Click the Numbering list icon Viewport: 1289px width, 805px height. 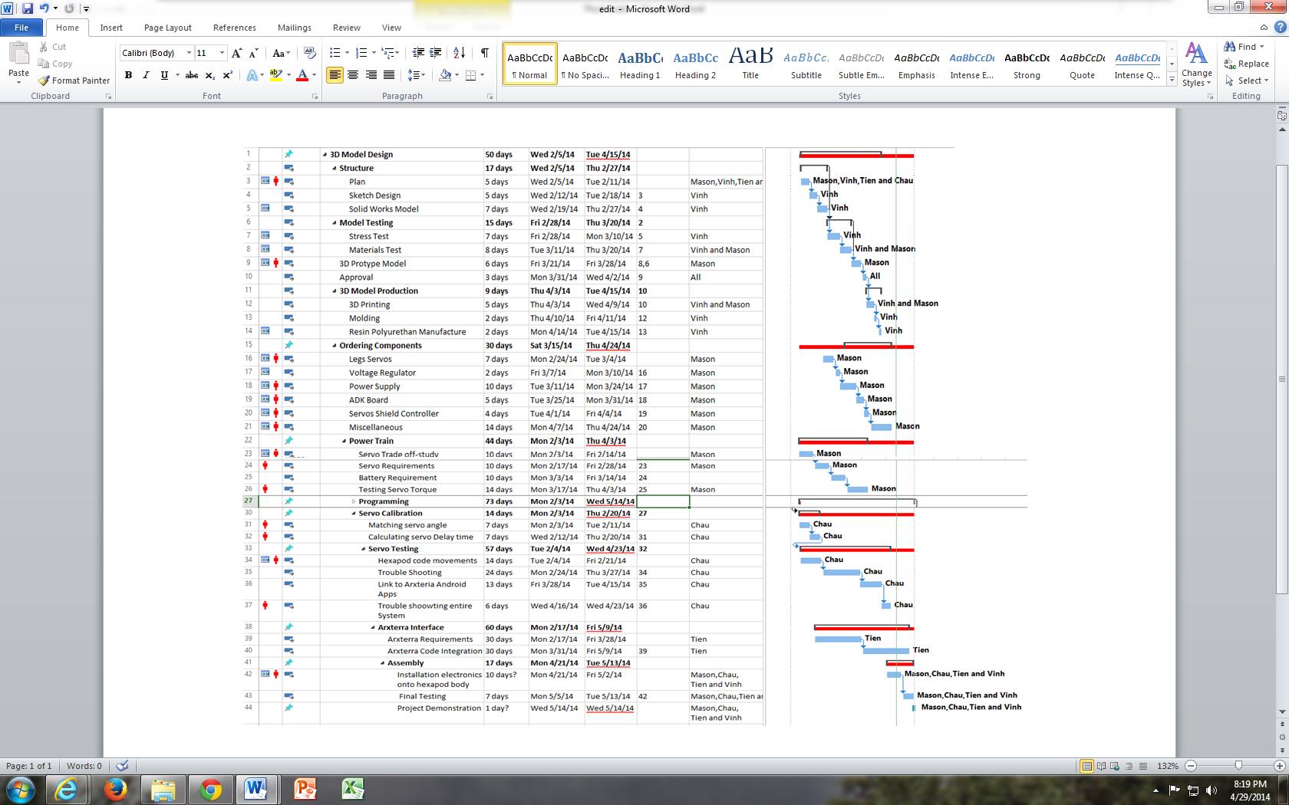tap(361, 53)
